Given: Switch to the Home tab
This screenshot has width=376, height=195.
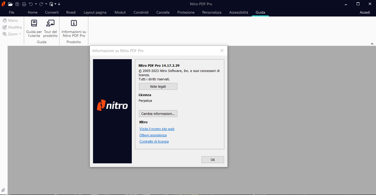Looking at the screenshot, I should [33, 12].
